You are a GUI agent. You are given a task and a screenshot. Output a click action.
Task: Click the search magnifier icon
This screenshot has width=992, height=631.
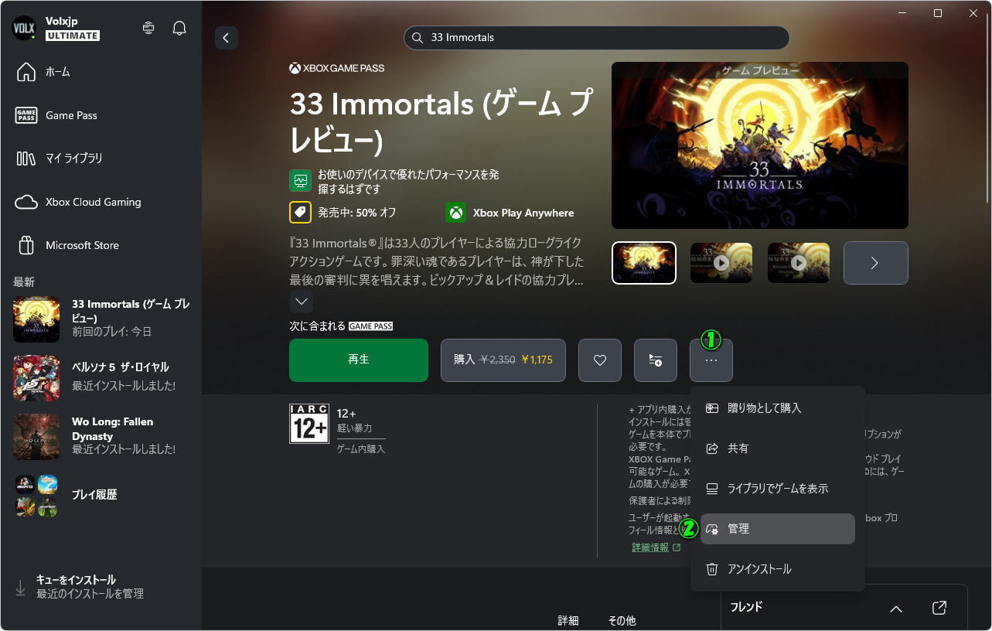tap(417, 38)
